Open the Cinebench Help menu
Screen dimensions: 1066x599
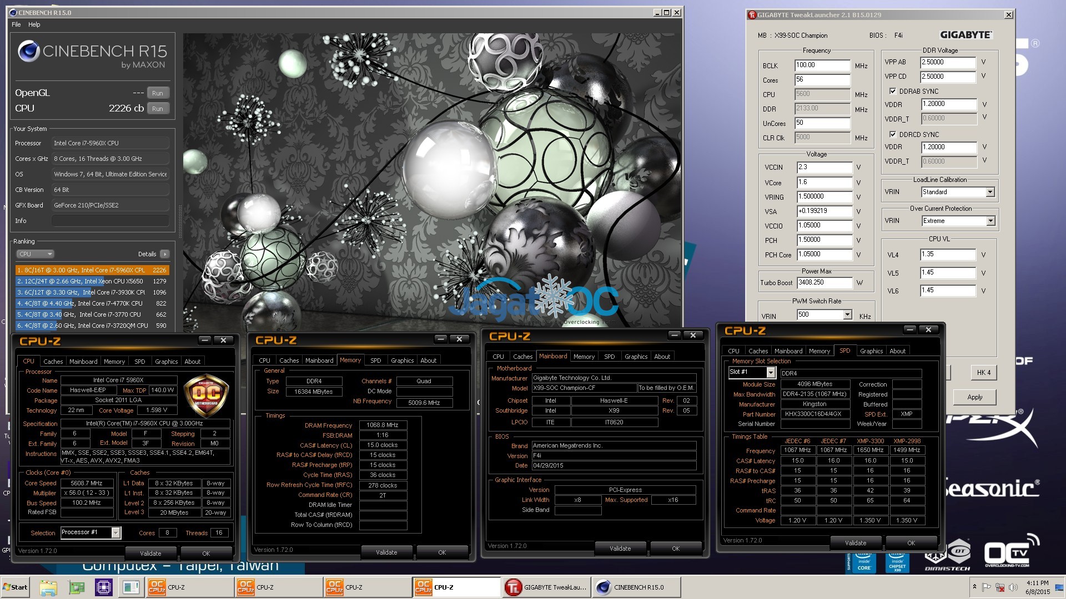[34, 24]
